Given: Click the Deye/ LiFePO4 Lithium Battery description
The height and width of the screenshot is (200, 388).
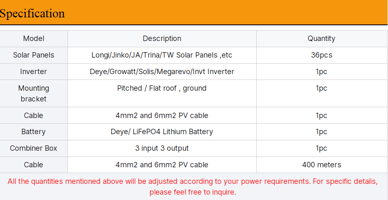Looking at the screenshot, I should [x=162, y=132].
